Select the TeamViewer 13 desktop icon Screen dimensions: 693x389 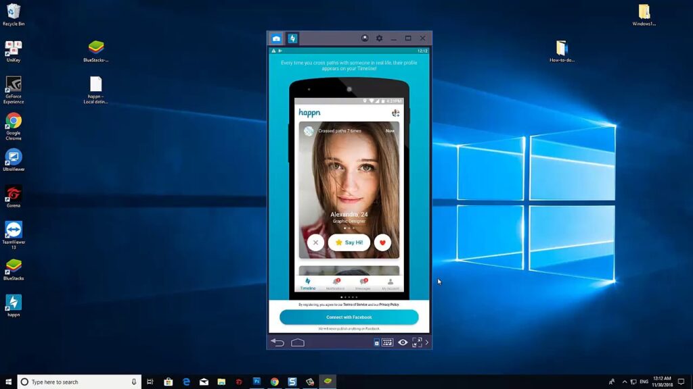point(14,236)
